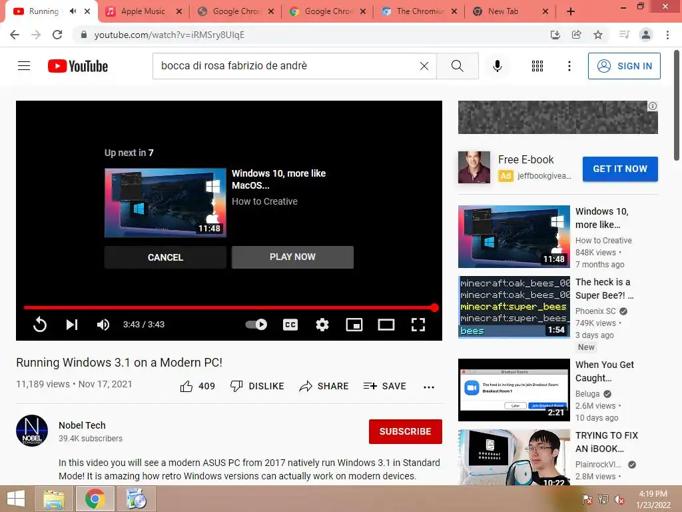Open the player settings gear
Image resolution: width=682 pixels, height=512 pixels.
pos(322,325)
